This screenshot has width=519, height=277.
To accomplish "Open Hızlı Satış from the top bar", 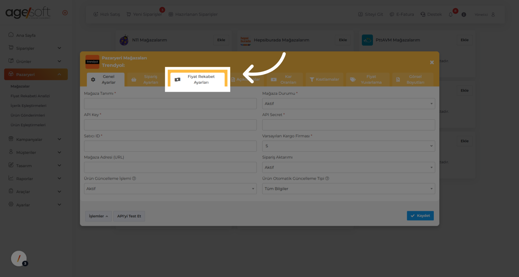I will click(x=107, y=14).
